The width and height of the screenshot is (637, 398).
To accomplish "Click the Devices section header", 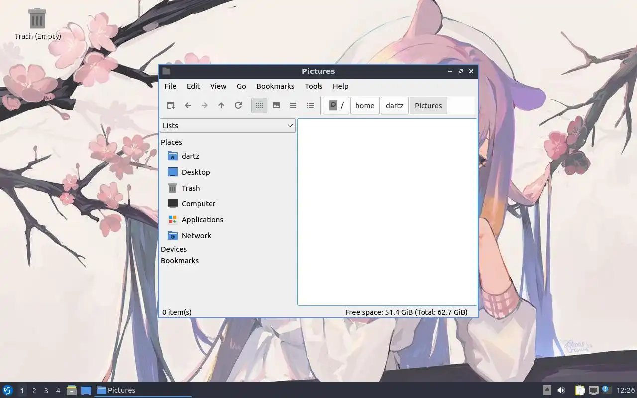I will (x=174, y=249).
